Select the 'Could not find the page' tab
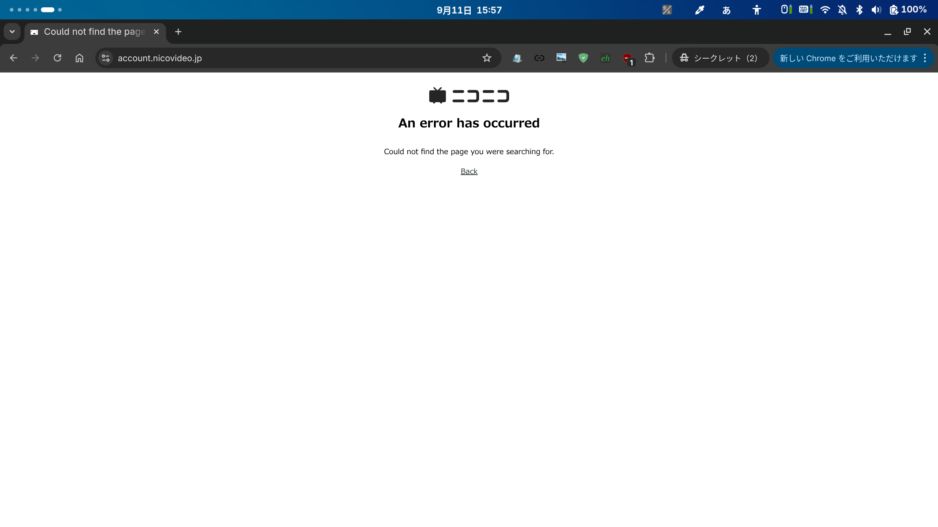 95,32
